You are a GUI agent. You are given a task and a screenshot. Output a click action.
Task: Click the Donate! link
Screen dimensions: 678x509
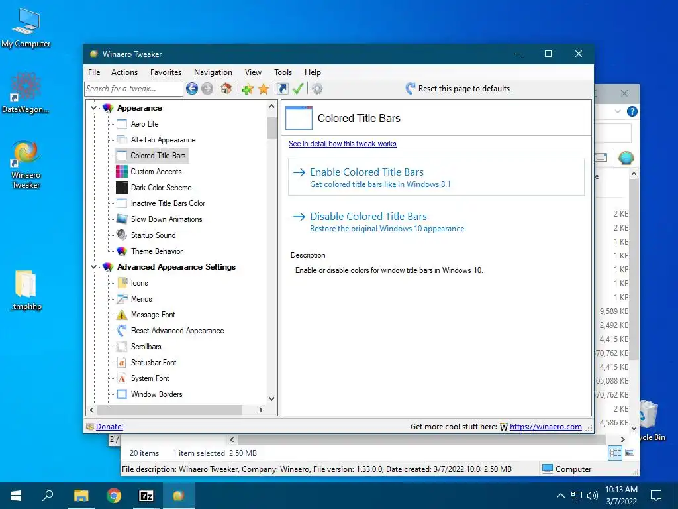[x=109, y=427]
